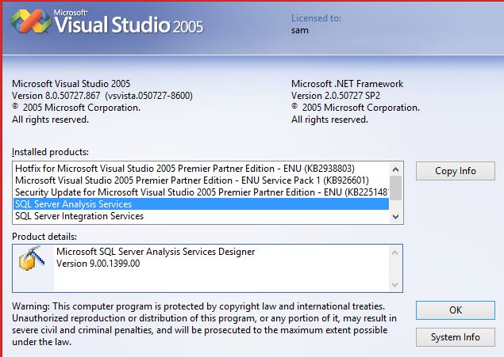Click the Version 9.00.1399.00 text
This screenshot has width=504, height=357.
click(x=98, y=264)
